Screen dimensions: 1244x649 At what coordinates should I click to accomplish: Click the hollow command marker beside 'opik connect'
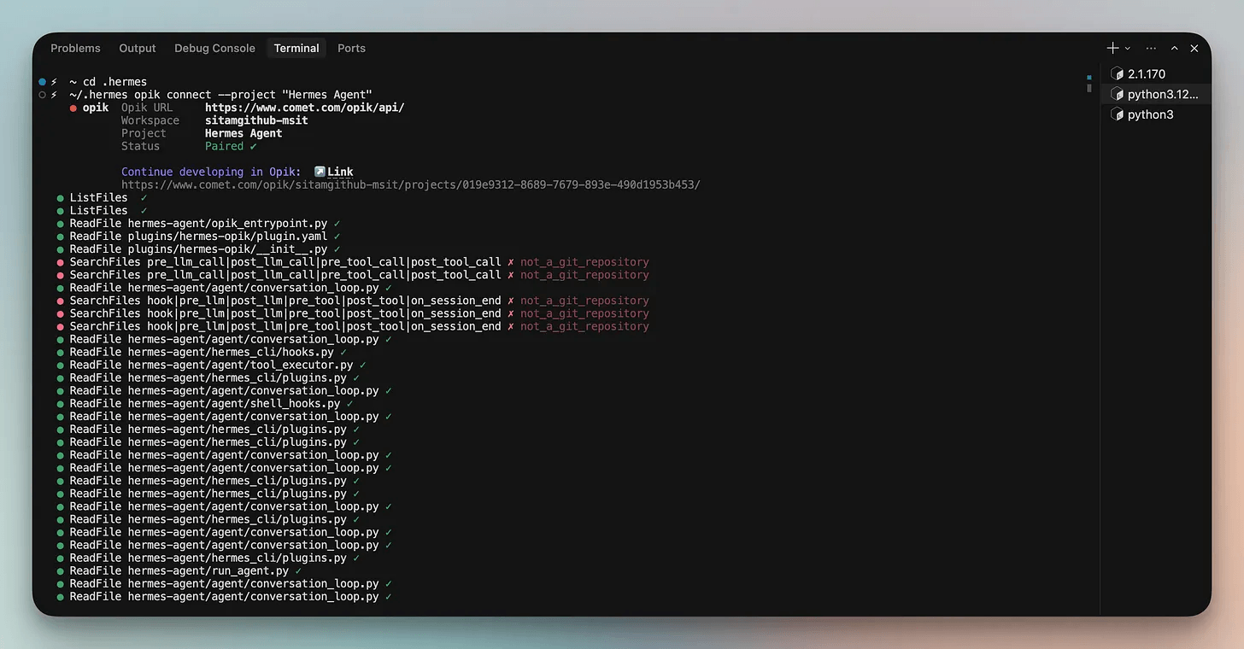42,95
